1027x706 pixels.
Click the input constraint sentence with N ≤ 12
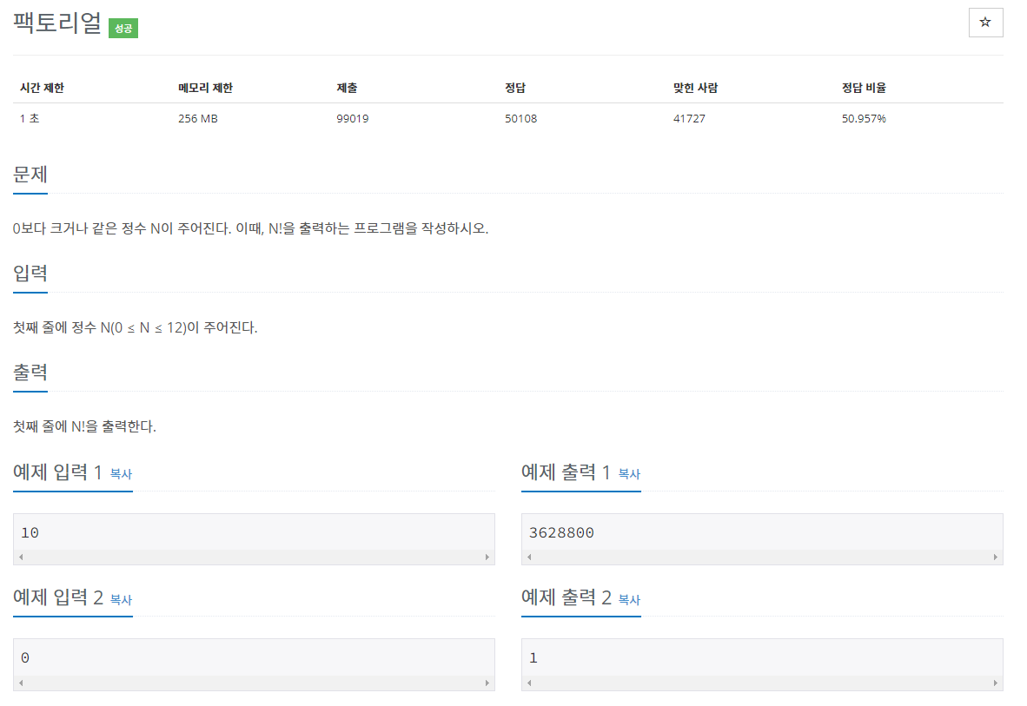136,327
